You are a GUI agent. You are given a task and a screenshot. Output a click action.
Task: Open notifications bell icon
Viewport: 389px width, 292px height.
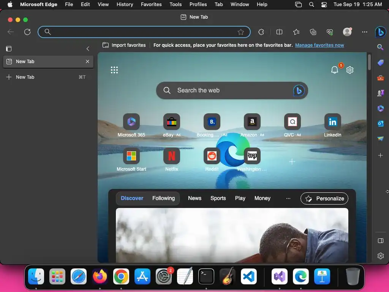[x=335, y=70]
